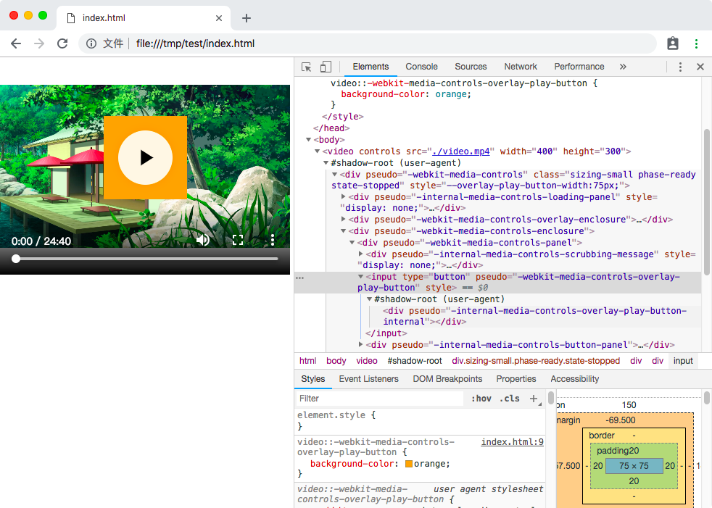The height and width of the screenshot is (508, 712).
Task: Expand the overlay-enclosure div node
Action: pyautogui.click(x=344, y=220)
